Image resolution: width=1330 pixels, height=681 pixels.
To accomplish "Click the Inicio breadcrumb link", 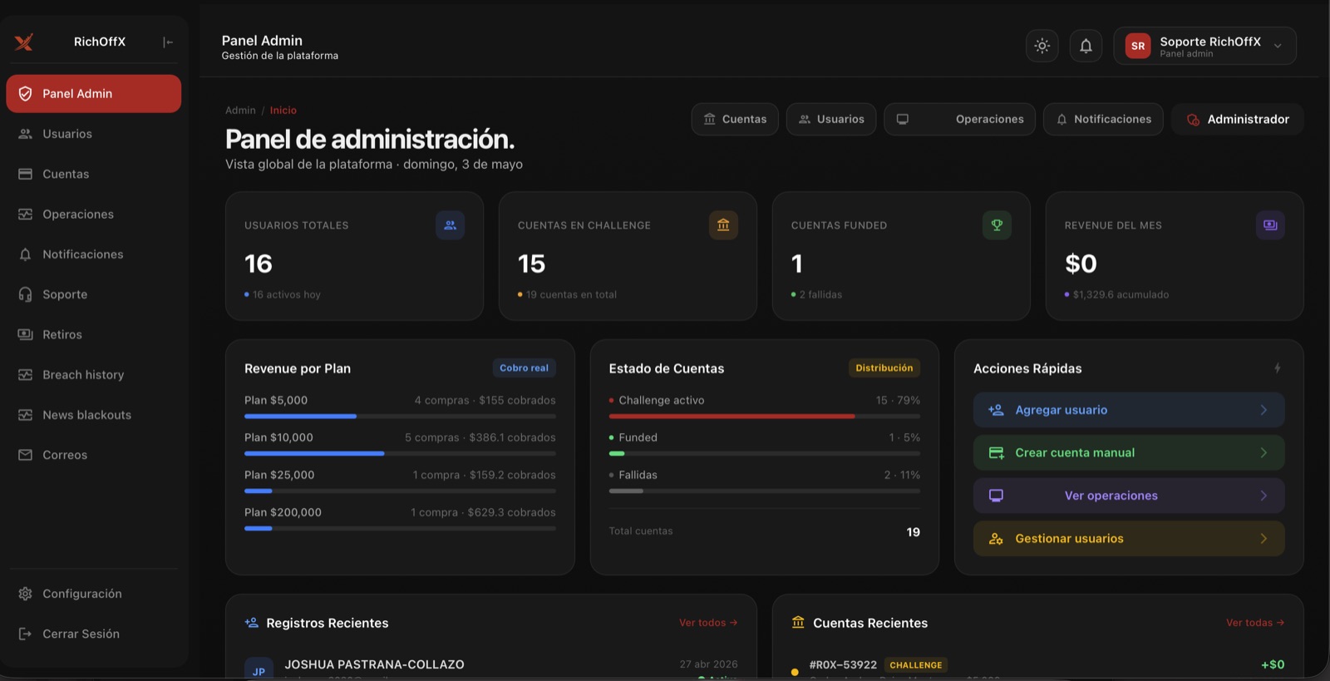I will pos(283,111).
